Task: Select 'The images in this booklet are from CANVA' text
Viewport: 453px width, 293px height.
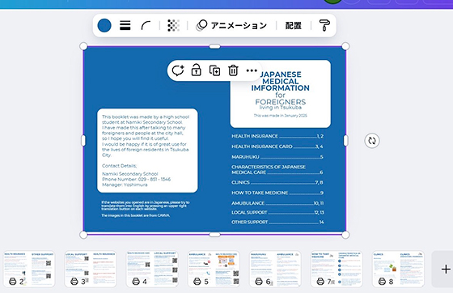Action: pos(136,215)
